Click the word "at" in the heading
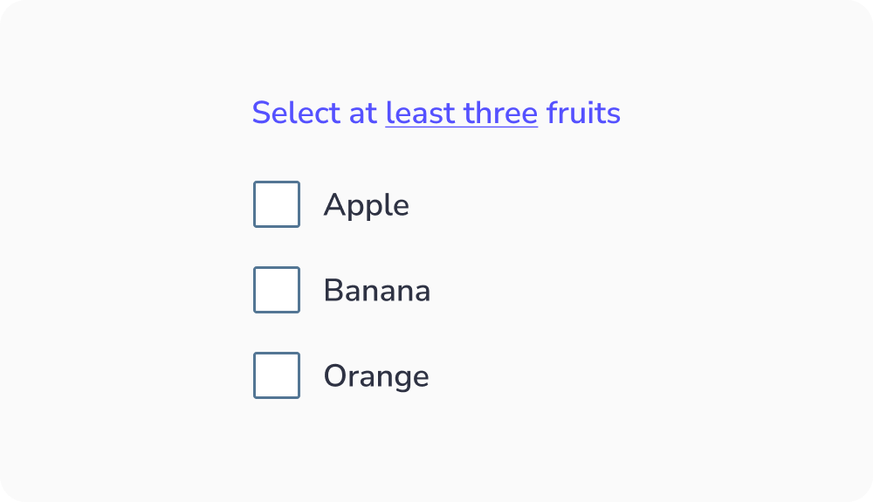 click(x=363, y=113)
